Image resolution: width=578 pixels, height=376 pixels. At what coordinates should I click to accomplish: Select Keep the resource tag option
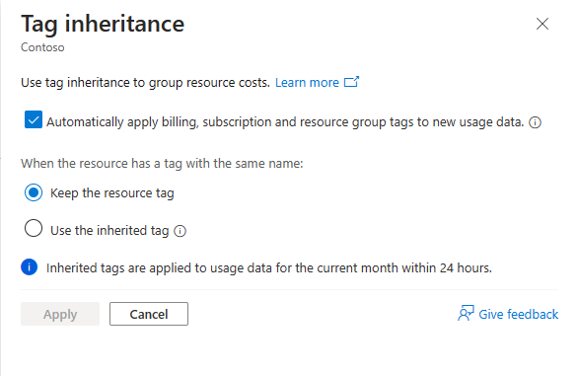click(x=34, y=192)
